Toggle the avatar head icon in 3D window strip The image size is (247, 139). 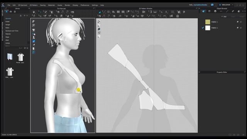point(34,49)
